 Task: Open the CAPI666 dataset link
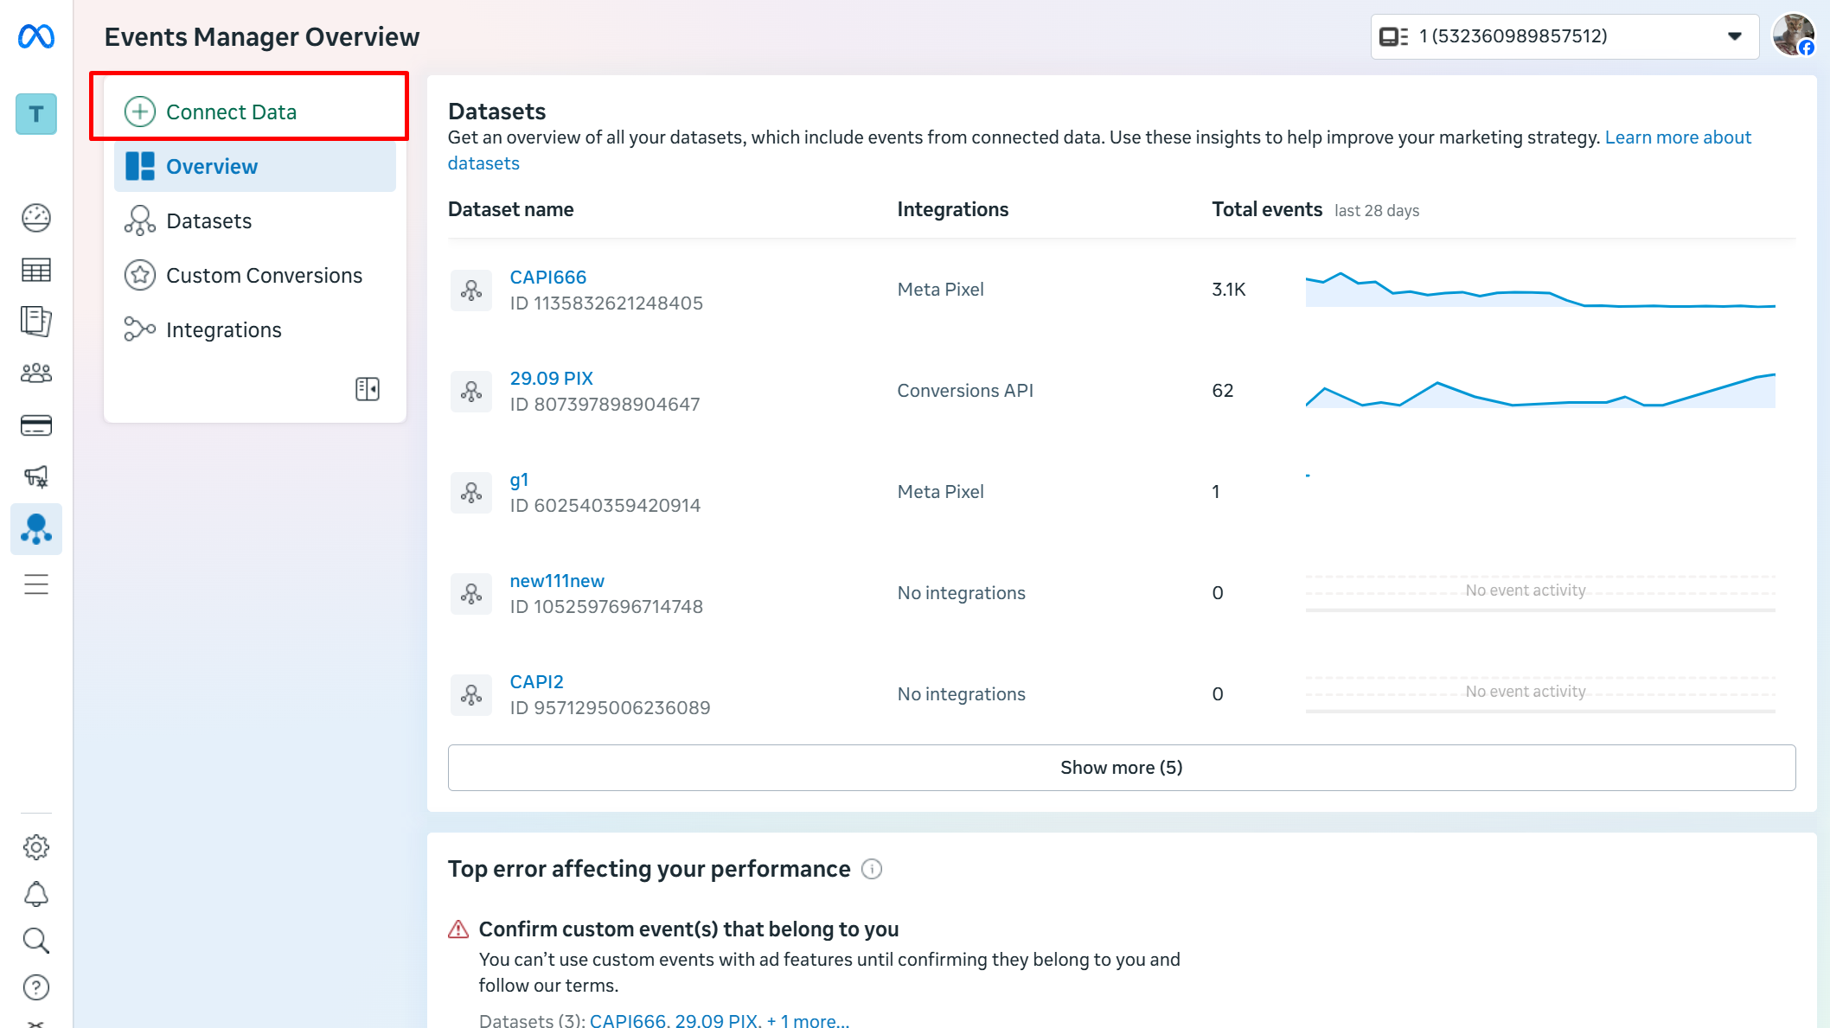click(x=547, y=278)
